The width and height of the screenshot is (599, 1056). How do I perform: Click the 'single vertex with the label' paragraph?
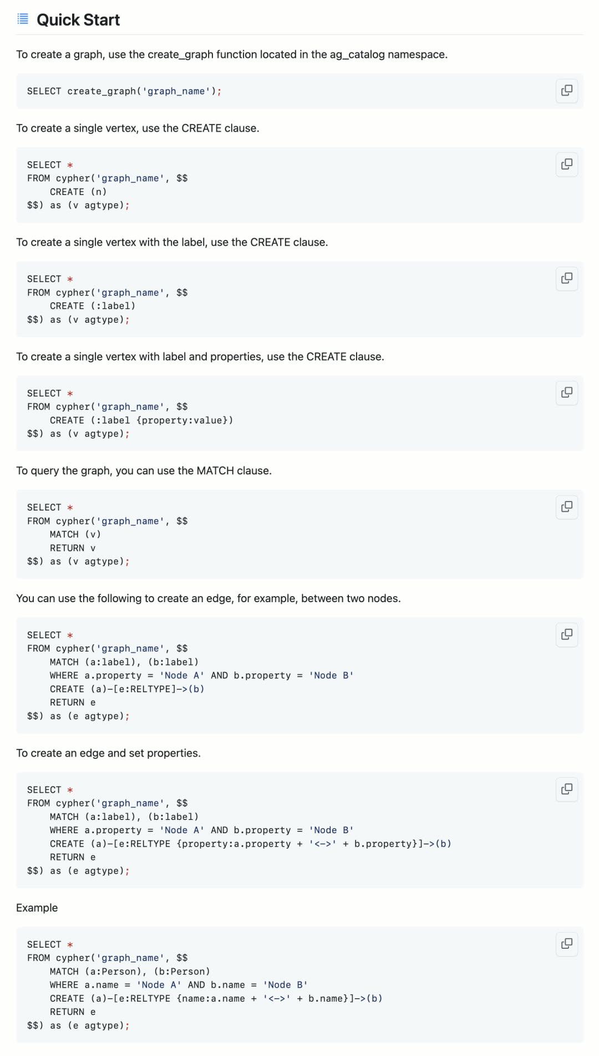172,242
